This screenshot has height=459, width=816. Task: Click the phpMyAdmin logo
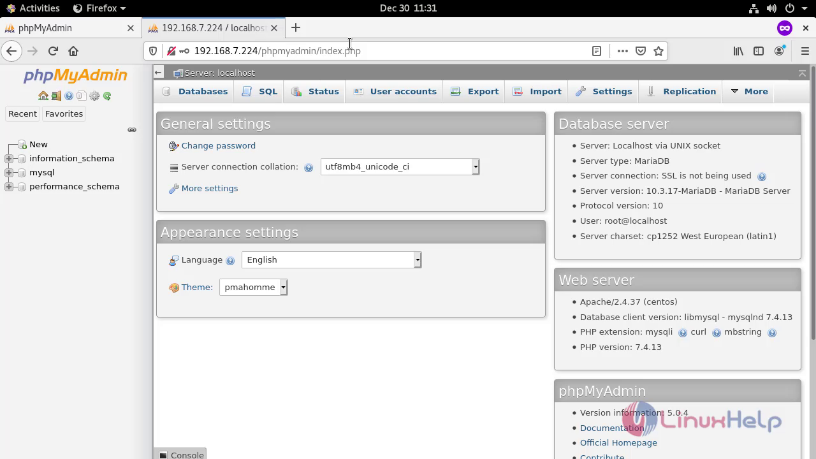pyautogui.click(x=75, y=75)
